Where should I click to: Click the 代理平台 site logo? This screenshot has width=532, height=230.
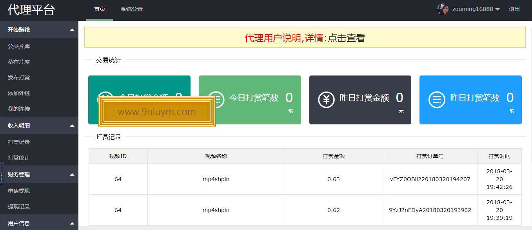point(31,10)
